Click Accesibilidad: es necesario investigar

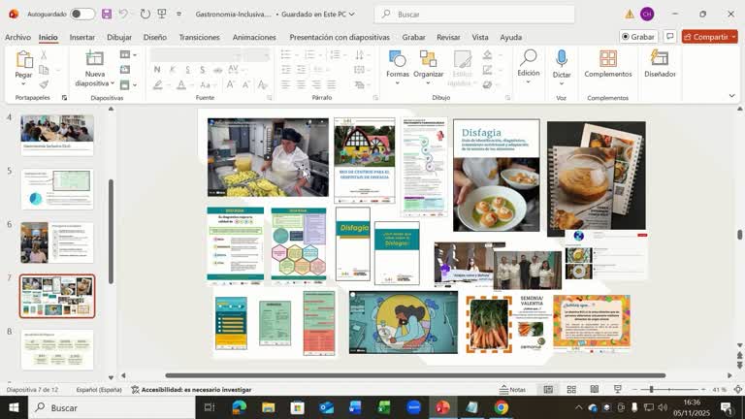(x=191, y=389)
